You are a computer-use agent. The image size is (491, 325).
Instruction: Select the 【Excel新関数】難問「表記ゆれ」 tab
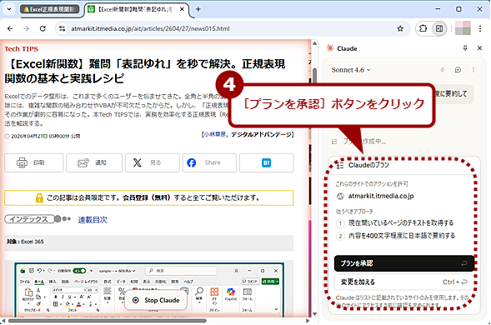point(135,9)
